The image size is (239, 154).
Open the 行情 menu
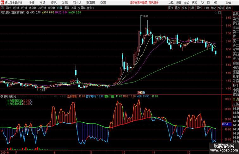point(31,3)
